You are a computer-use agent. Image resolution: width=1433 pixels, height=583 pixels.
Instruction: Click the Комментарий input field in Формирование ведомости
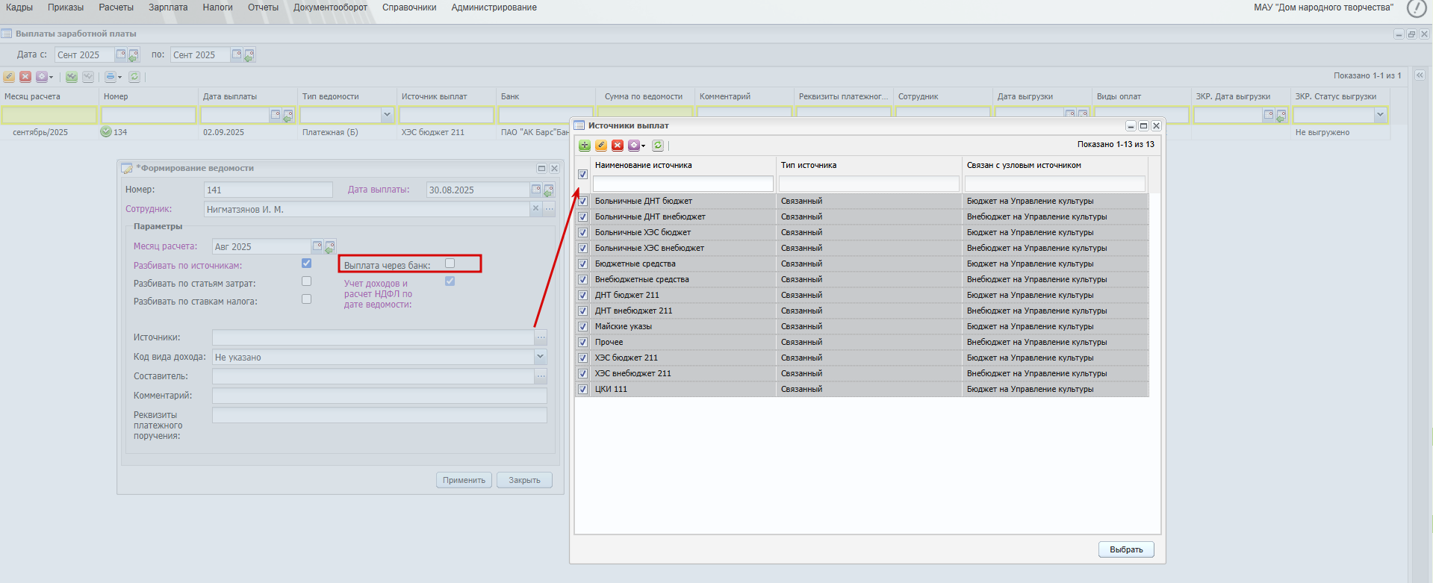tap(379, 396)
